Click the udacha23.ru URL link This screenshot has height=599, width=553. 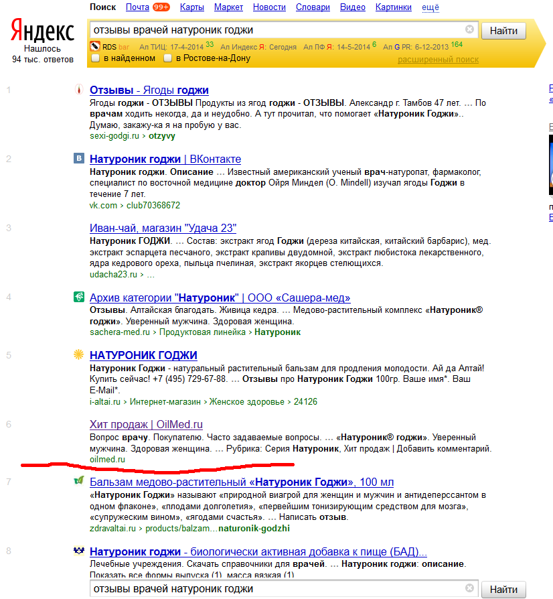[113, 274]
